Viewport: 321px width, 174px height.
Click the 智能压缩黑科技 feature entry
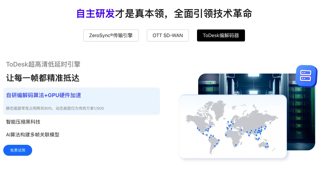(x=23, y=122)
